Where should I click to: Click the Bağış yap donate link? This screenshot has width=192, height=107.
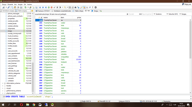pos(186,4)
